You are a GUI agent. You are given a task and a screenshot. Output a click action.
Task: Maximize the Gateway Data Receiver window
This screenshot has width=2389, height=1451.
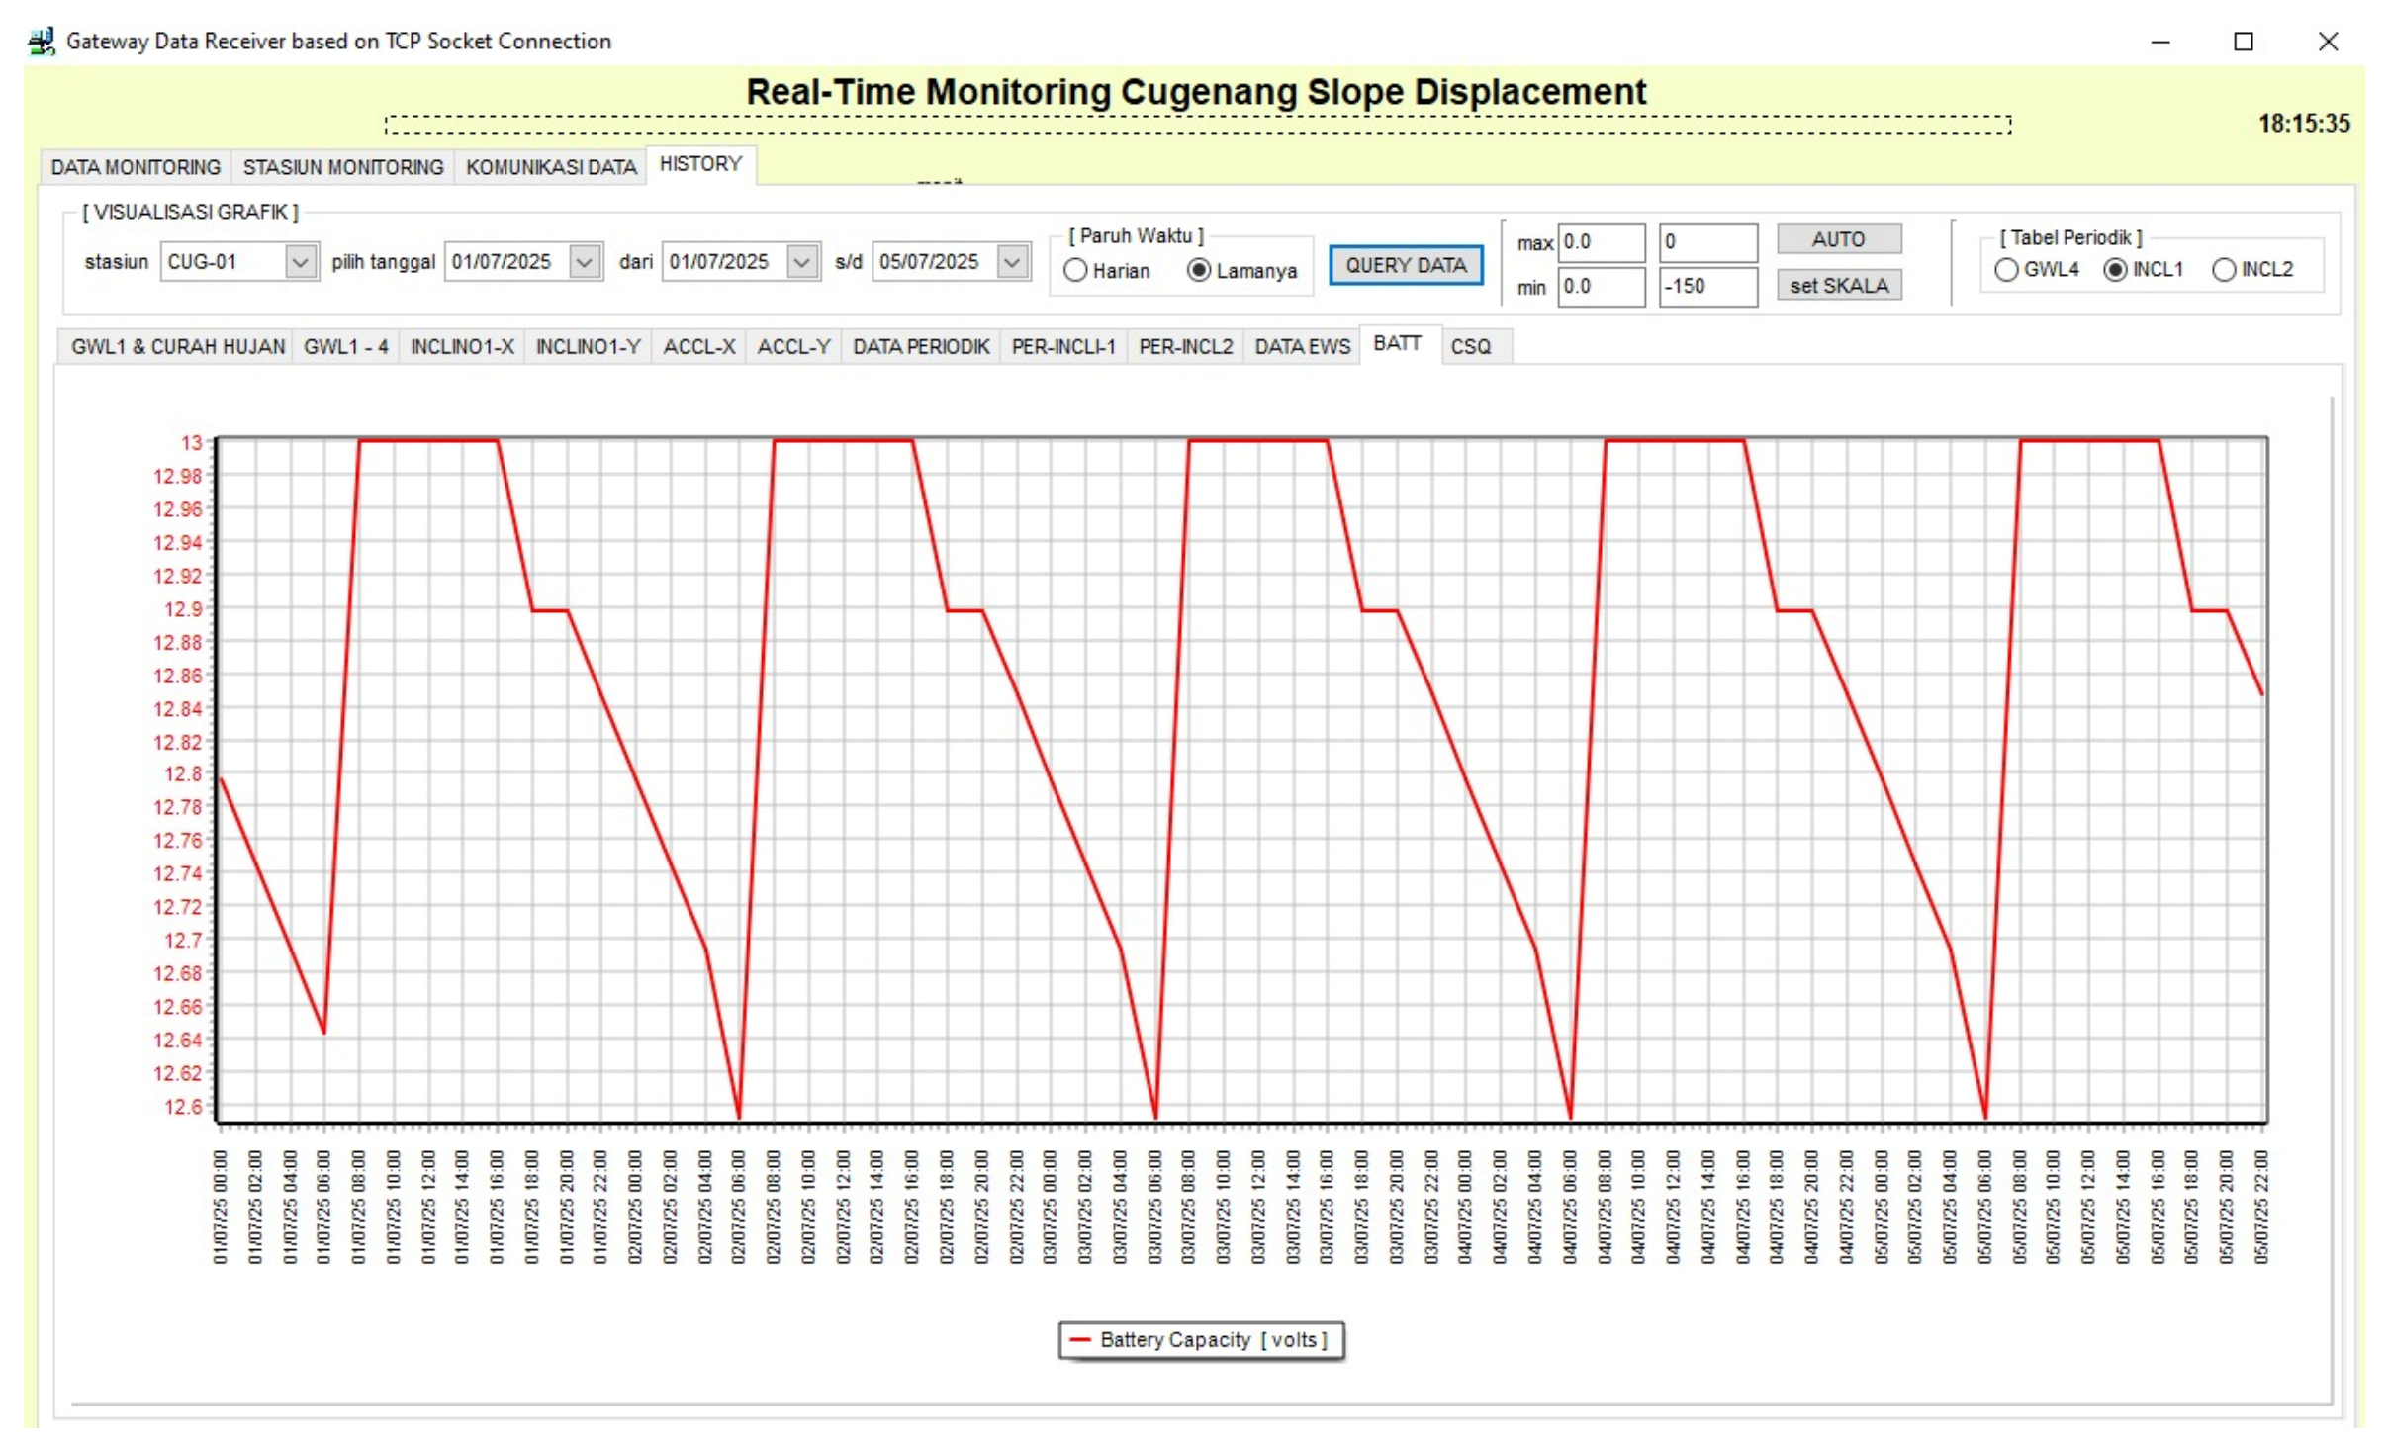[x=2244, y=42]
